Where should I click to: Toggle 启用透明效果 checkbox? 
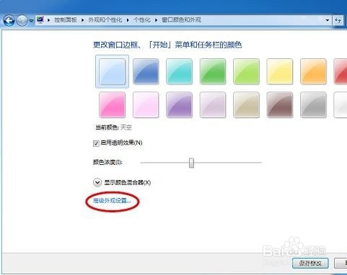(x=96, y=143)
